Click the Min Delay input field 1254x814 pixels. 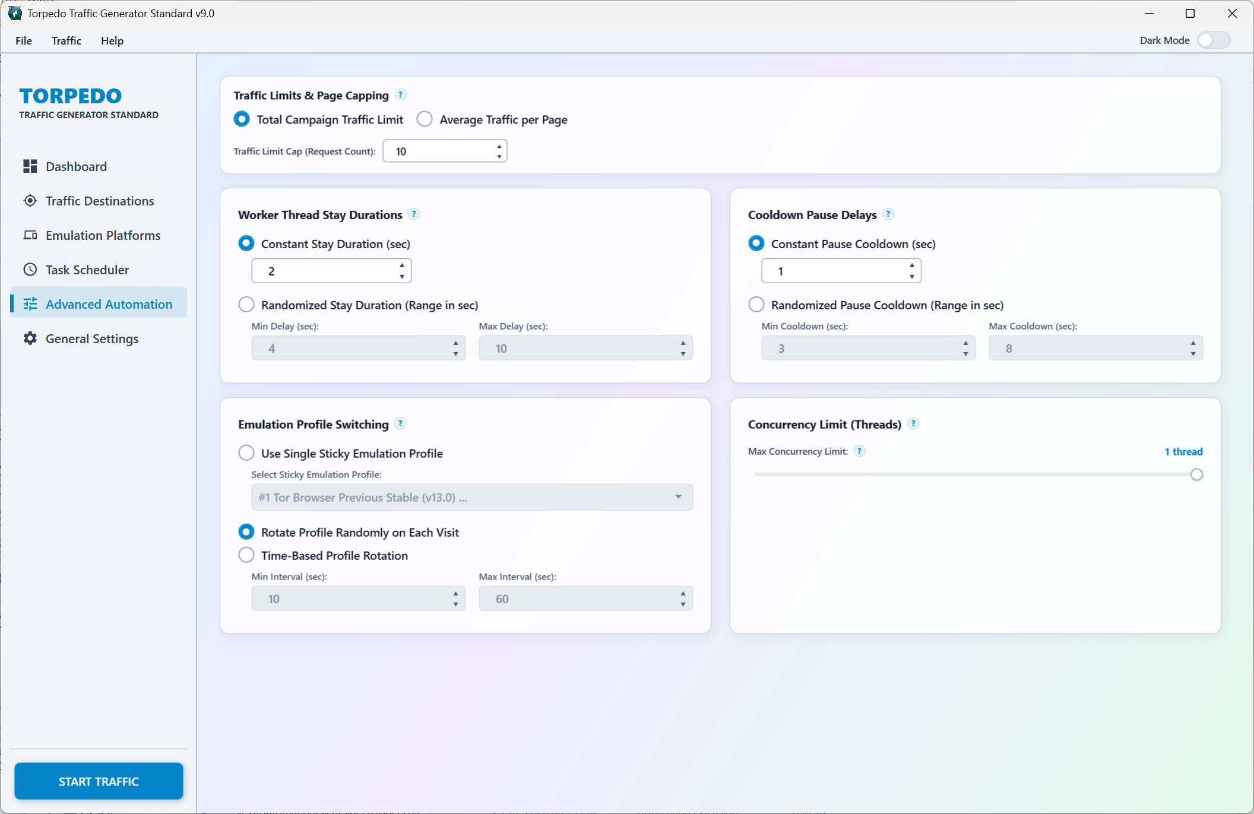pos(359,349)
